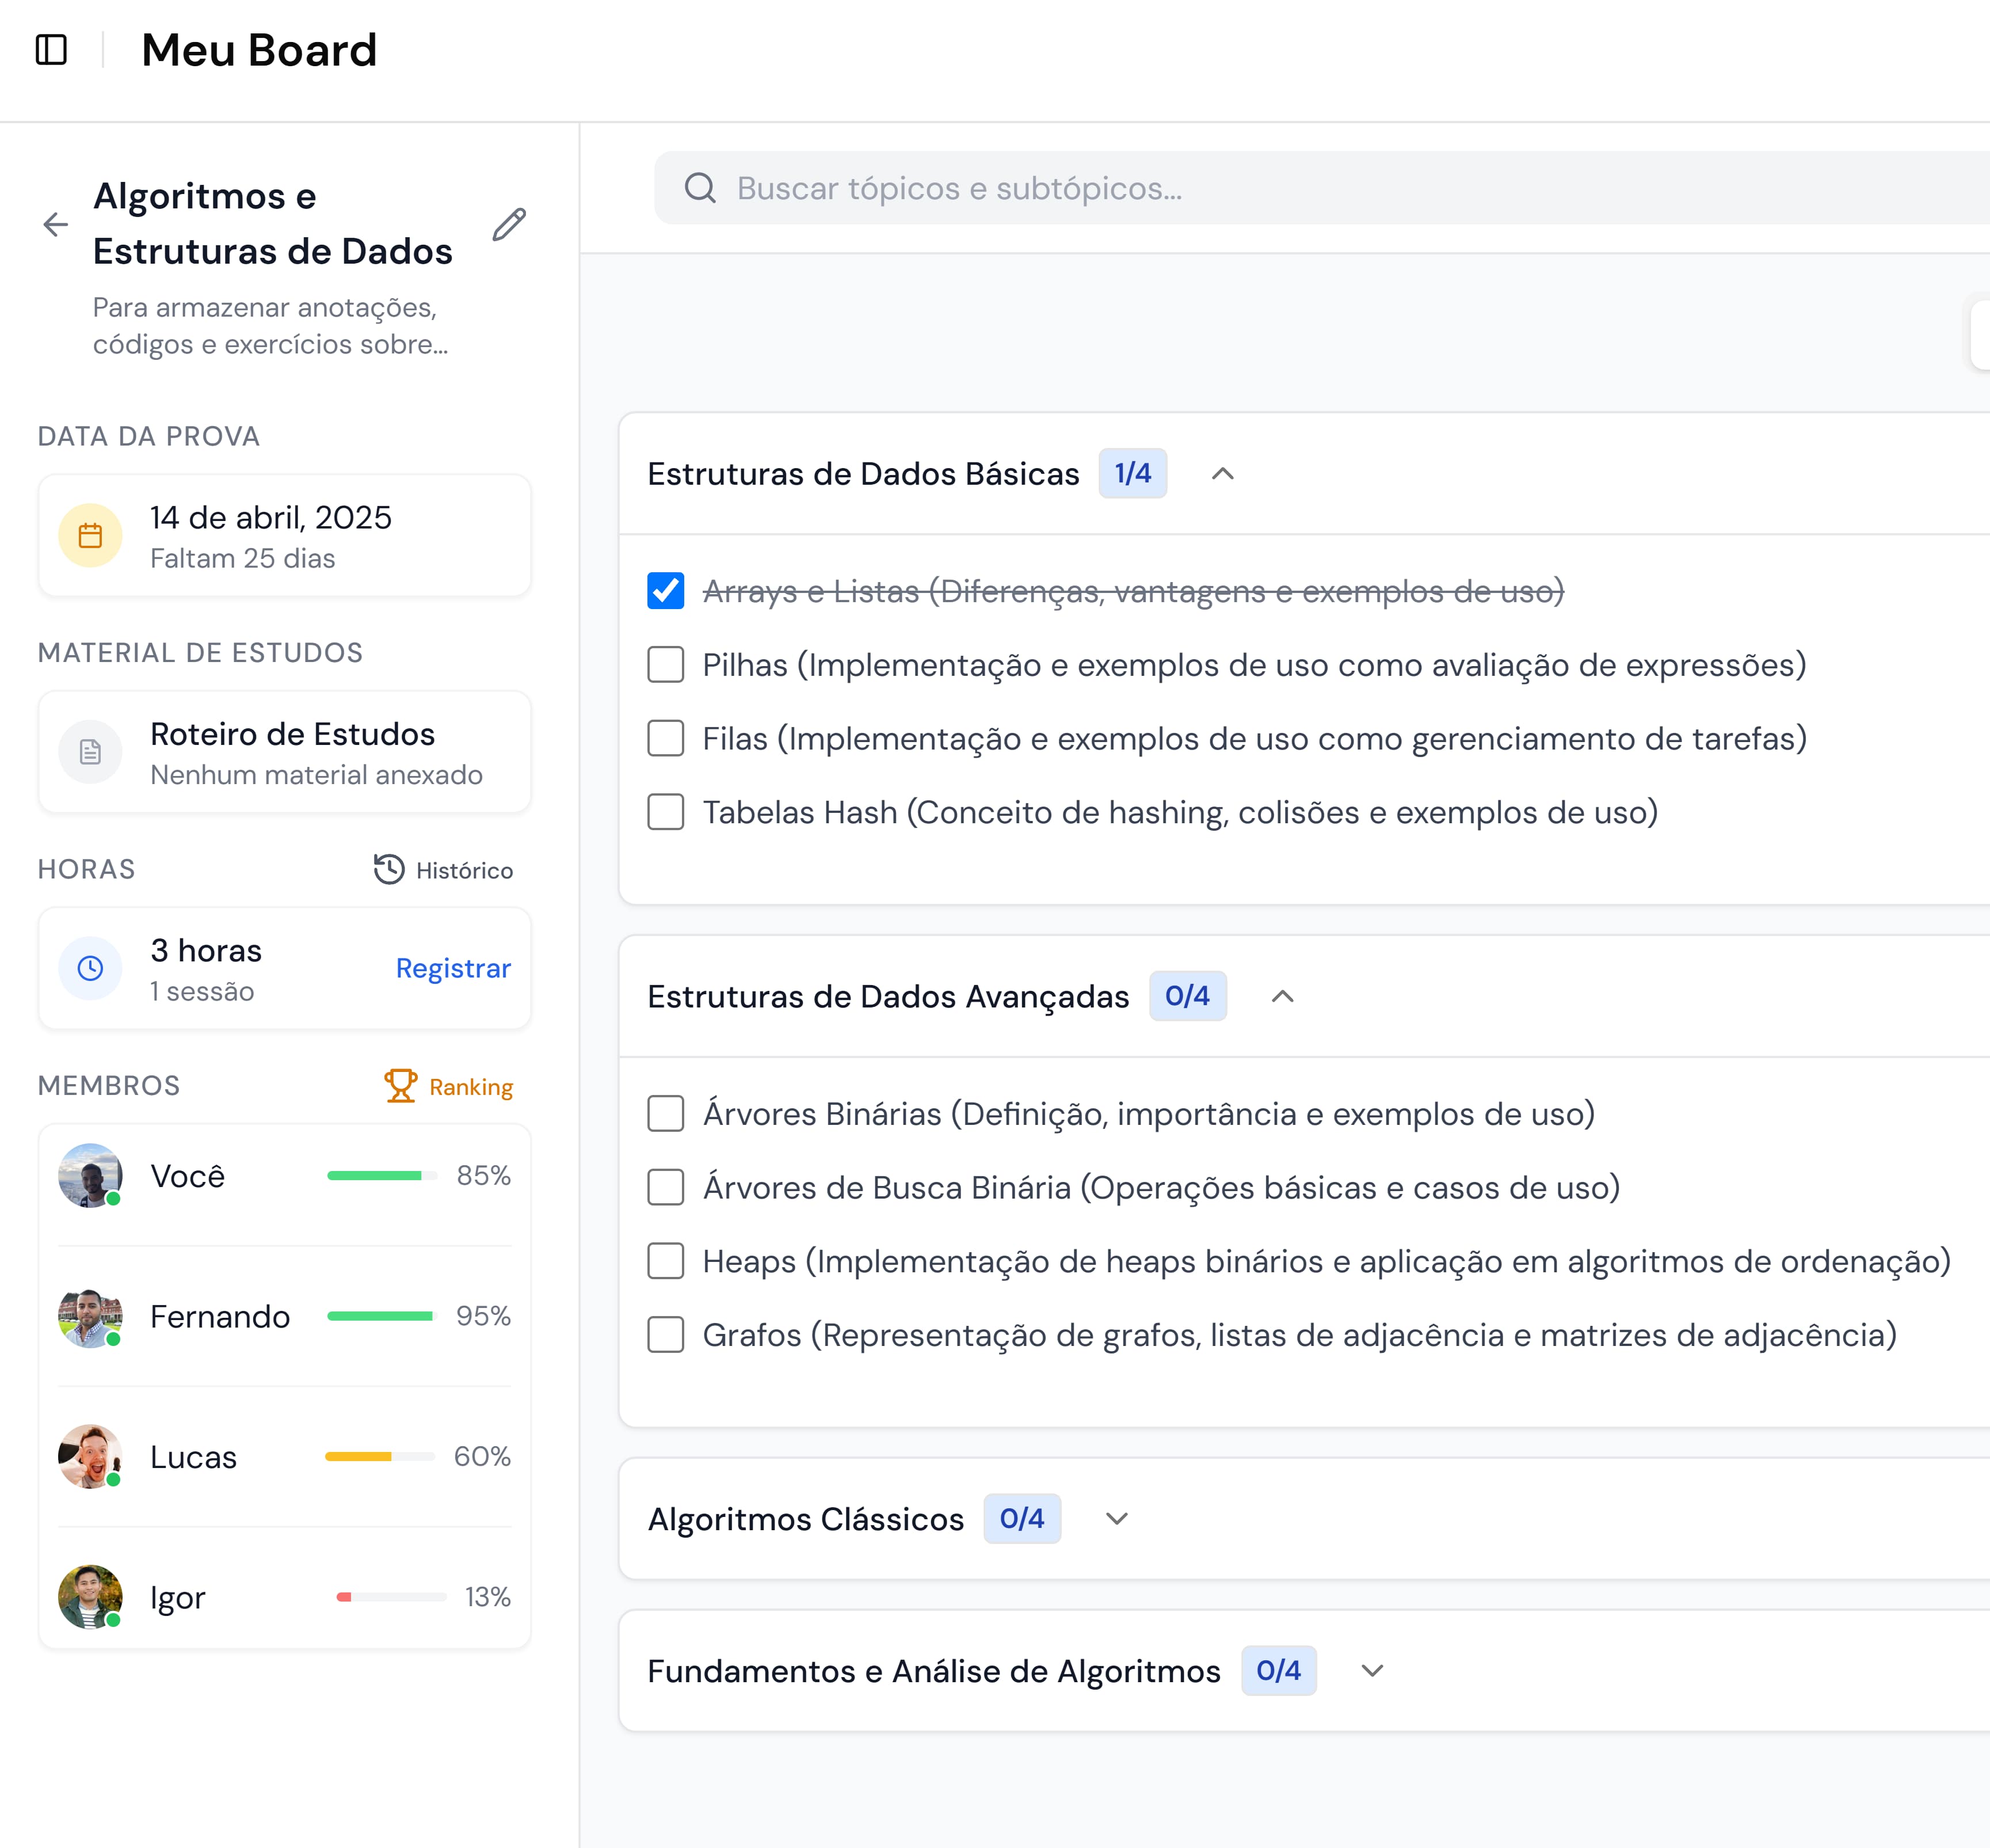Open Você's avatar
This screenshot has height=1848, width=1990.
[90, 1175]
